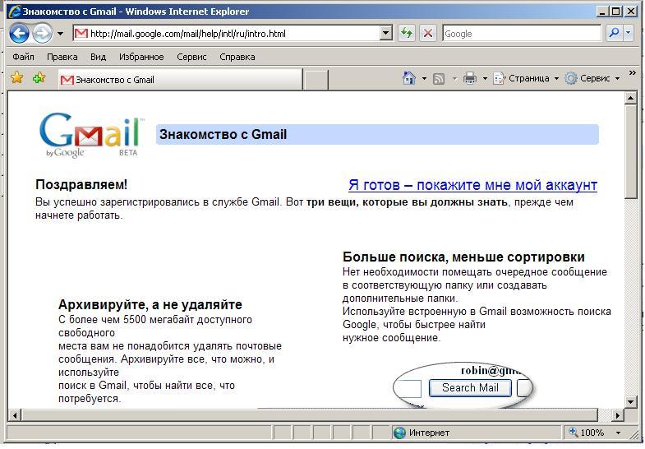Click the Internet Explorer icon in title bar
Screen dimensions: 645x449
coord(15,12)
